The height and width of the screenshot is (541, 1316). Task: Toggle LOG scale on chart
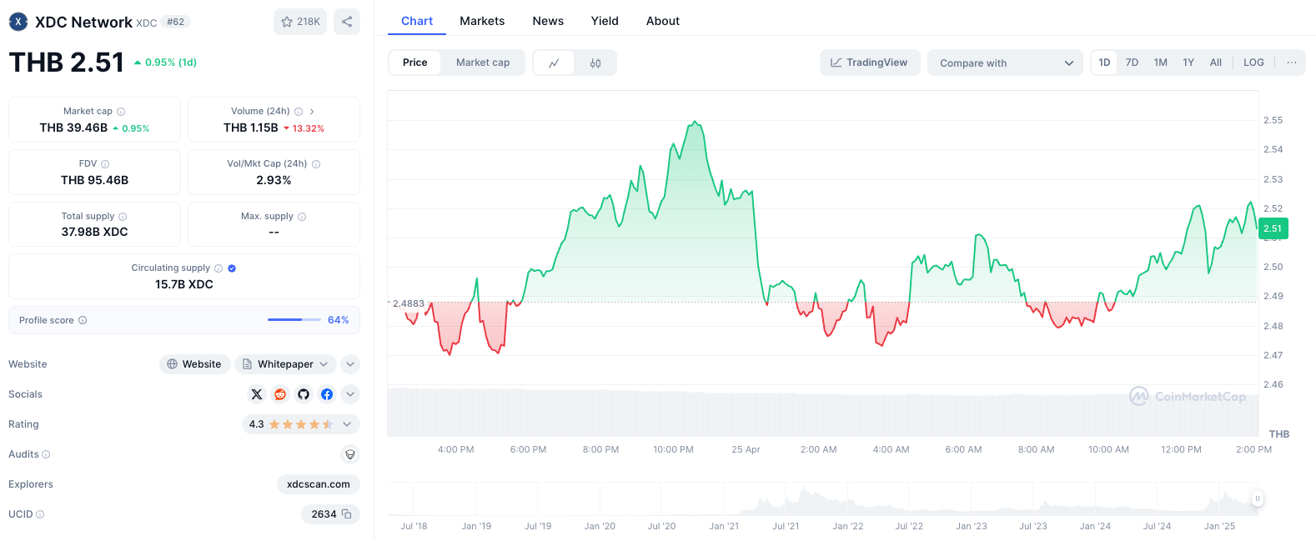point(1253,63)
